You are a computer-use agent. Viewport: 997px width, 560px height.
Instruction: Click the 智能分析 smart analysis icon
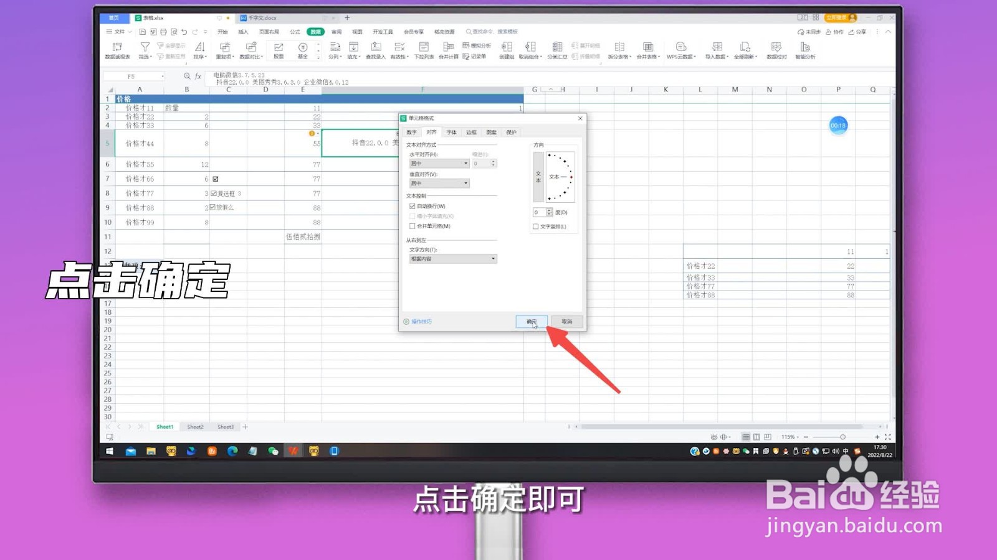tap(805, 47)
